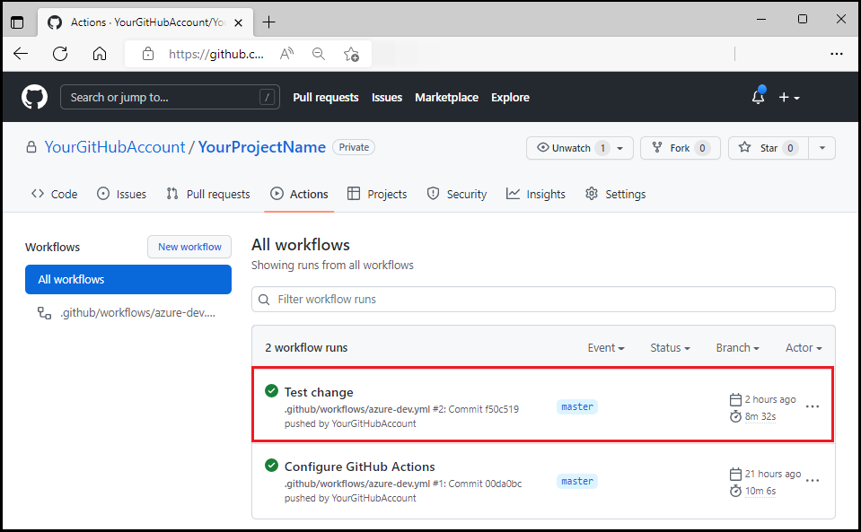
Task: Open the kebab menu on Configure GitHub Actions run
Action: click(813, 481)
